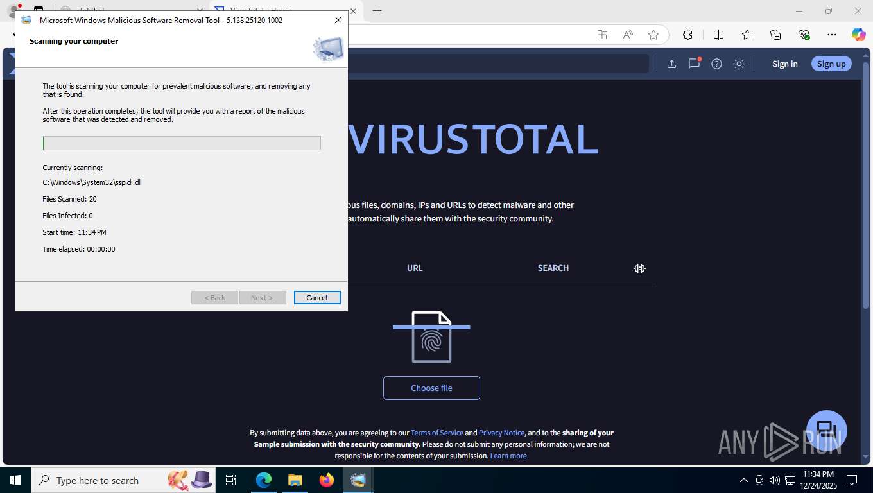This screenshot has height=493, width=873.
Task: Click the fingerprint file upload icon
Action: click(x=431, y=337)
